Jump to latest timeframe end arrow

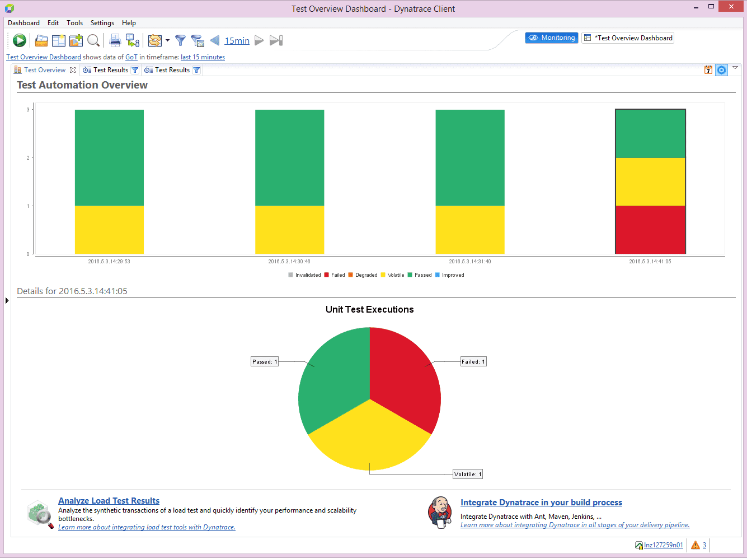click(276, 40)
